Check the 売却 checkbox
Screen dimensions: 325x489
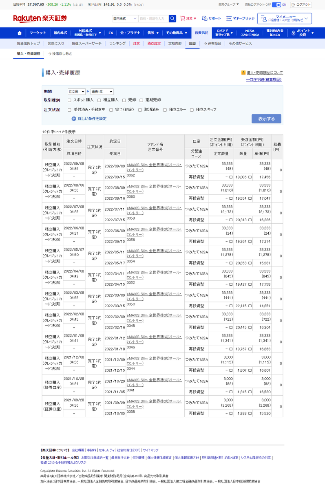click(x=124, y=100)
